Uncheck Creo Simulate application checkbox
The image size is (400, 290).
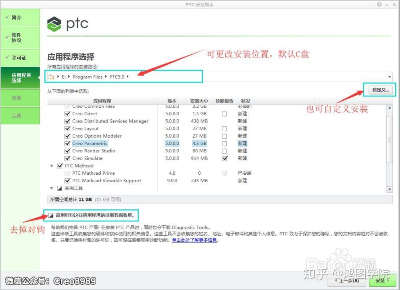67,158
